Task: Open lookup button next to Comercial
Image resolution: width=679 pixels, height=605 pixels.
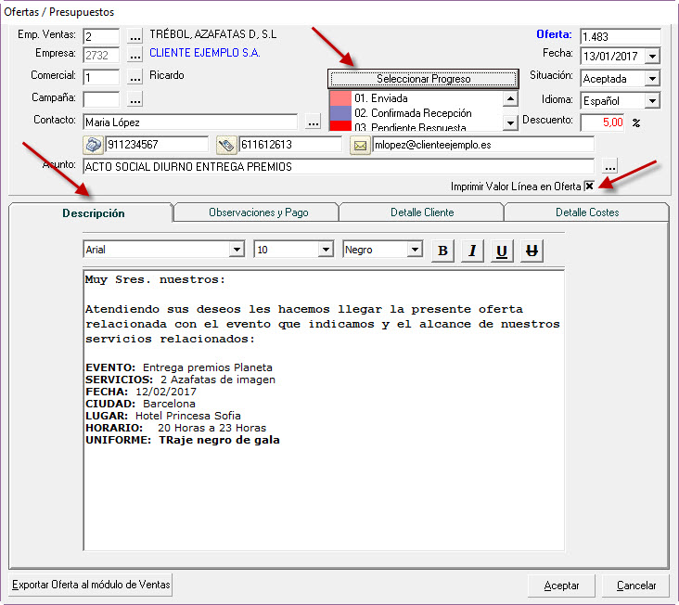Action: (135, 77)
